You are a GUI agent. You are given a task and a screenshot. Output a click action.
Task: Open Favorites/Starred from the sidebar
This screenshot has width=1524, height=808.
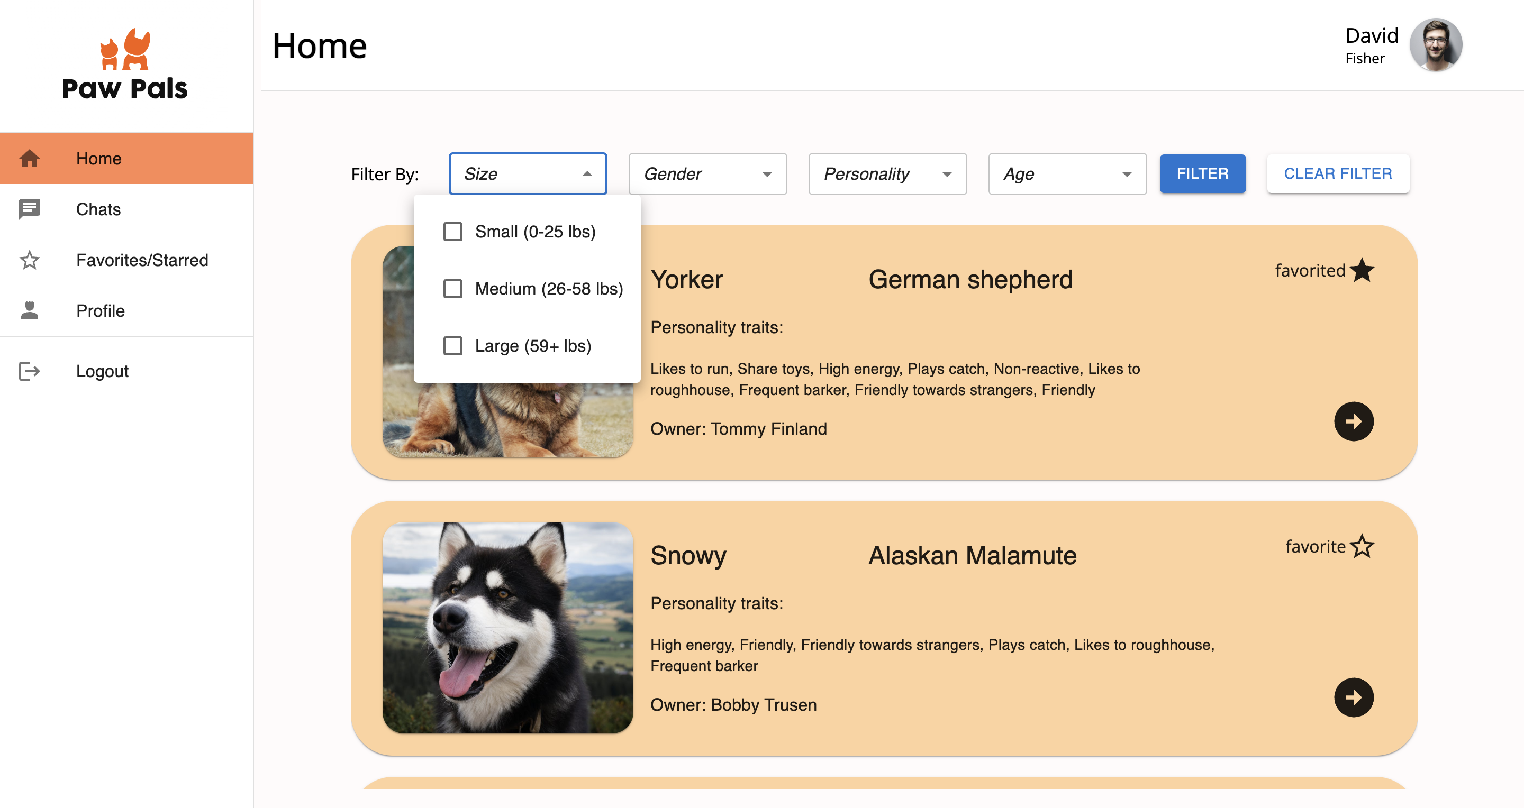(x=126, y=260)
